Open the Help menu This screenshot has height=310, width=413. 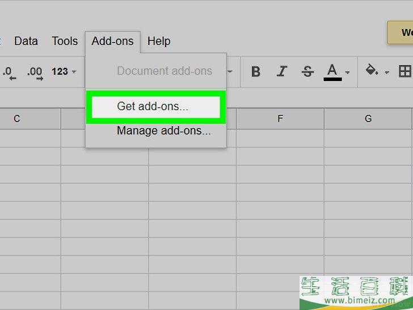click(159, 41)
